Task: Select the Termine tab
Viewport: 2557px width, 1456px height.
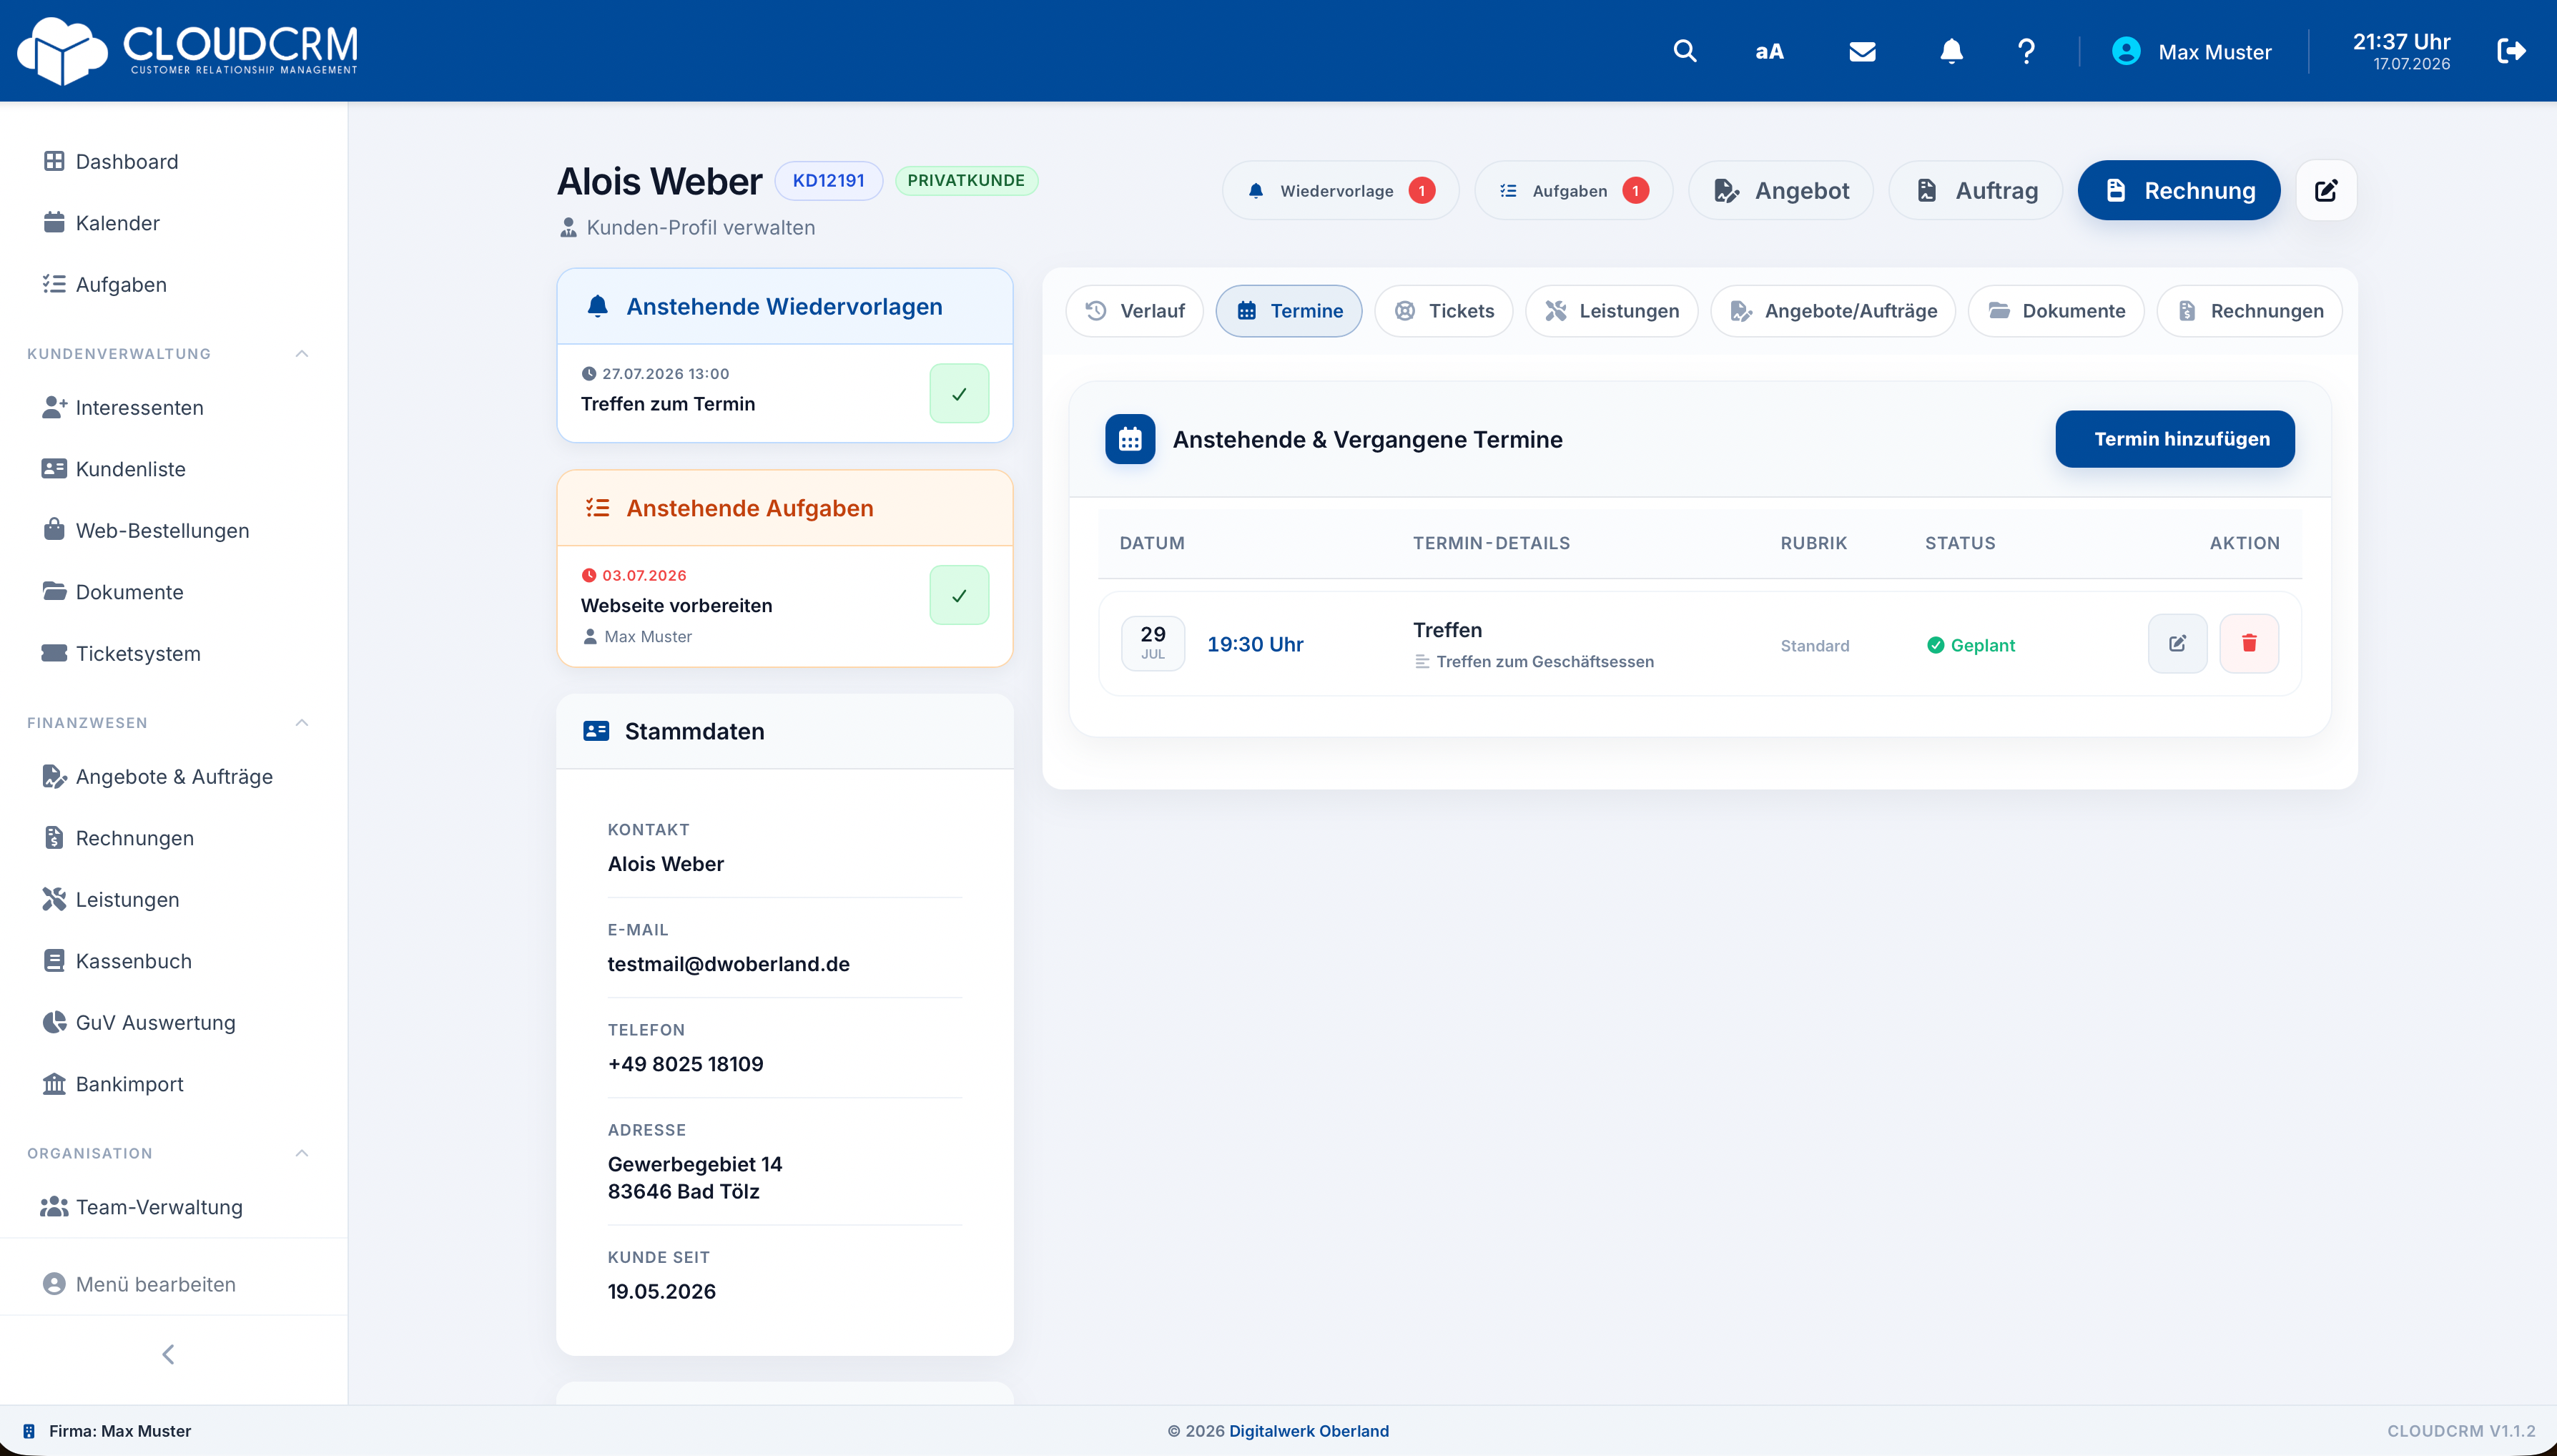Action: click(x=1289, y=311)
